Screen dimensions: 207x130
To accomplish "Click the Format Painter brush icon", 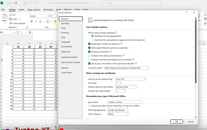I will [10, 23].
